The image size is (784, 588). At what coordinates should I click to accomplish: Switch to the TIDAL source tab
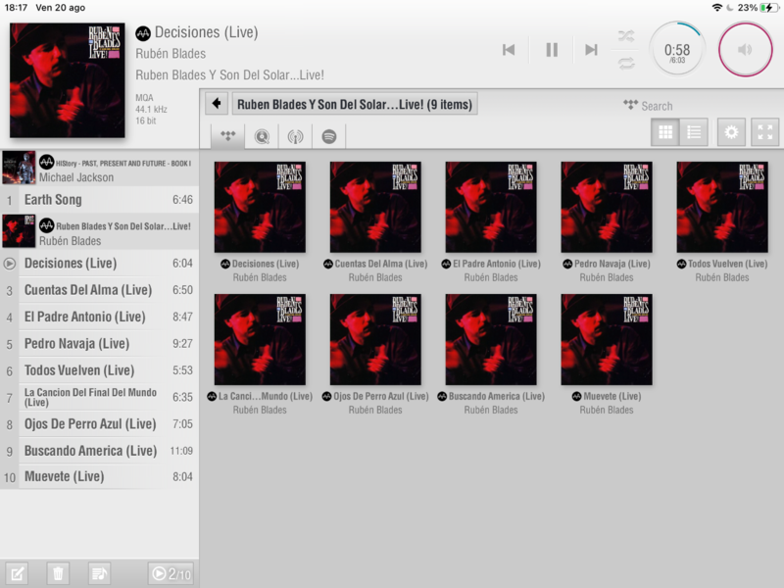[x=228, y=136]
